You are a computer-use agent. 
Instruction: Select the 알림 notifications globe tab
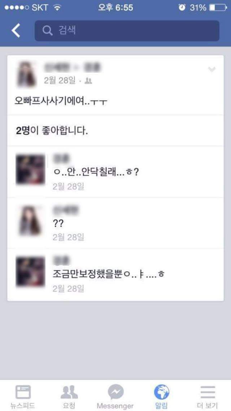(x=161, y=396)
